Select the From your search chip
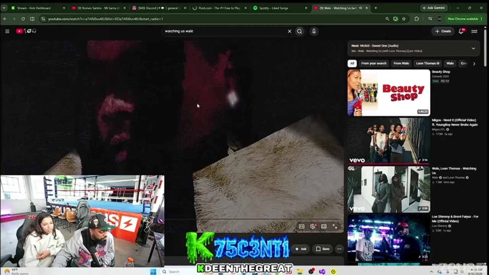Viewport: 489px width, 275px height. [x=374, y=63]
